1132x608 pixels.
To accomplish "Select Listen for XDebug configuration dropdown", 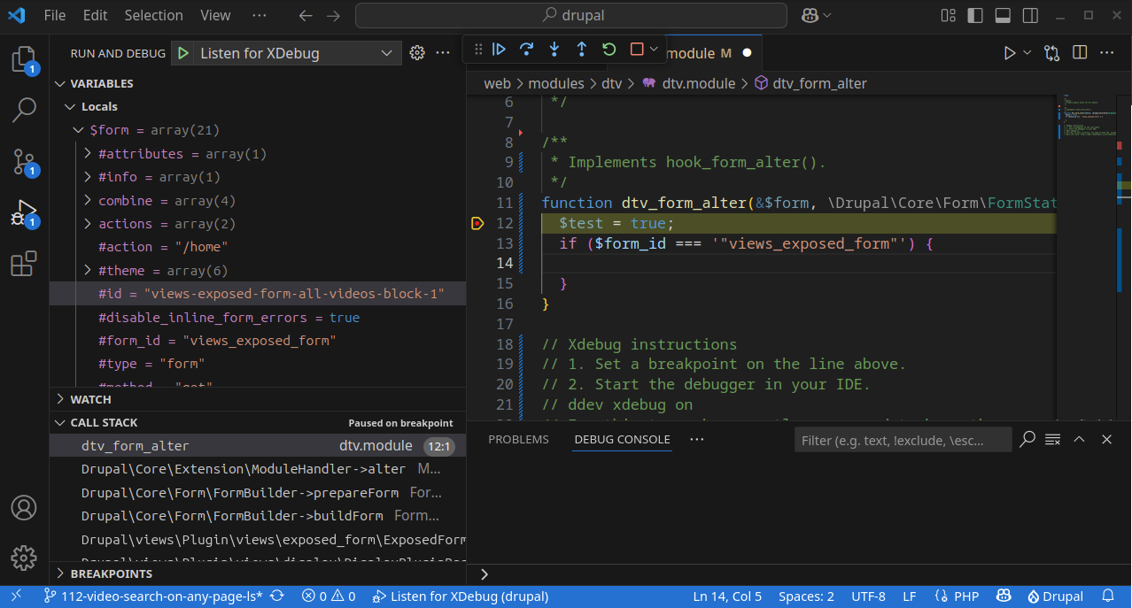I will [286, 53].
